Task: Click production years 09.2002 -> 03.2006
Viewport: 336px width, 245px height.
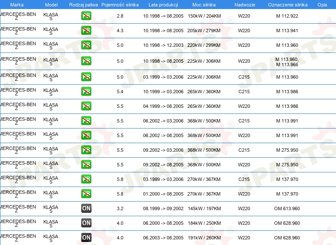Action: (163, 150)
